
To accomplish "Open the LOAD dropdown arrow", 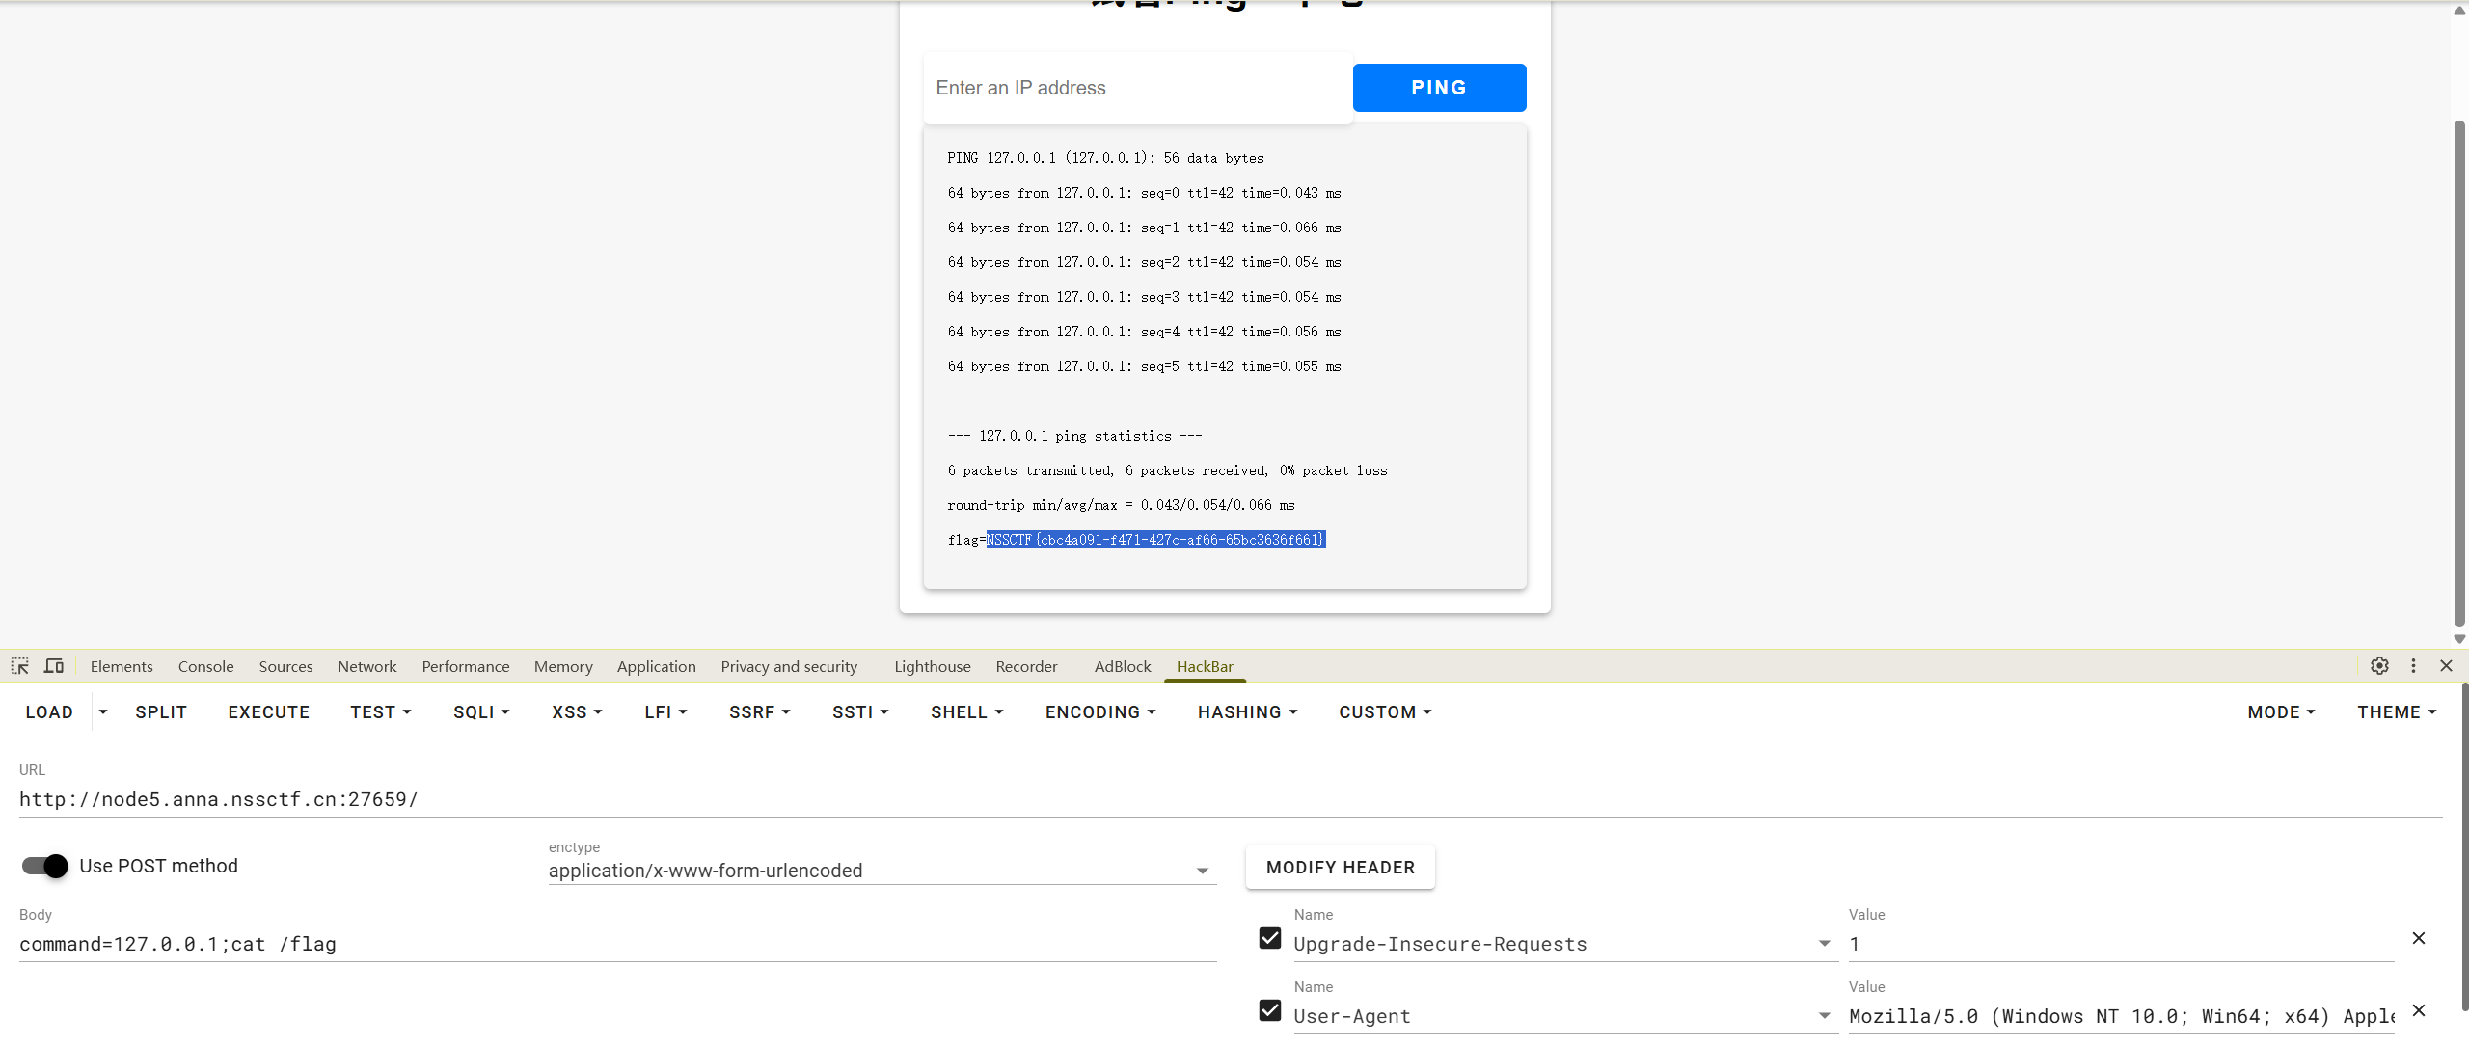I will (x=103, y=712).
